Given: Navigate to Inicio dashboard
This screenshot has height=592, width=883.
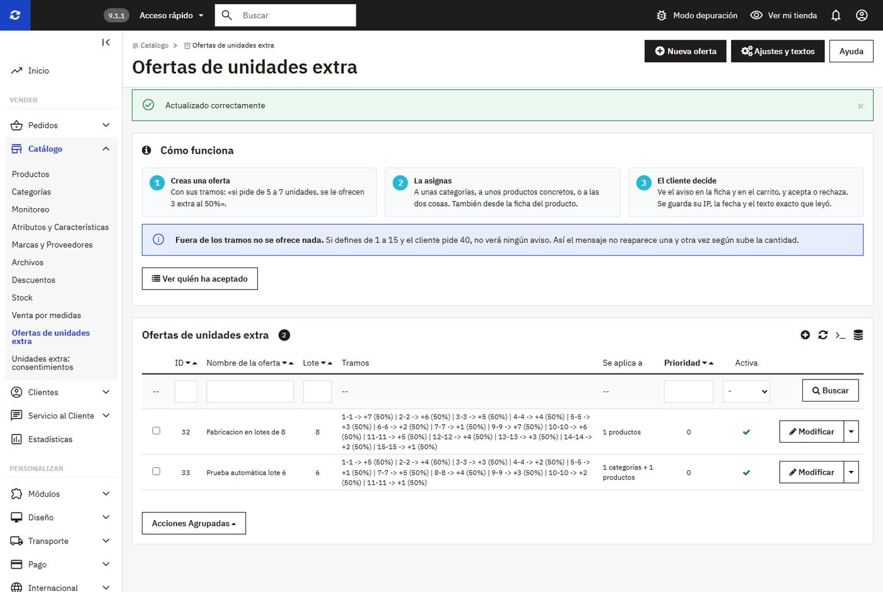Looking at the screenshot, I should 38,71.
